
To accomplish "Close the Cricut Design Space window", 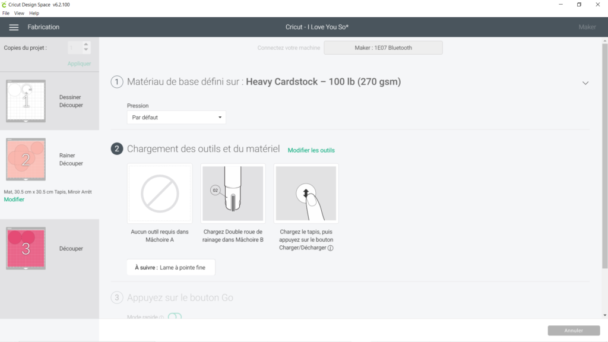I will 597,5.
